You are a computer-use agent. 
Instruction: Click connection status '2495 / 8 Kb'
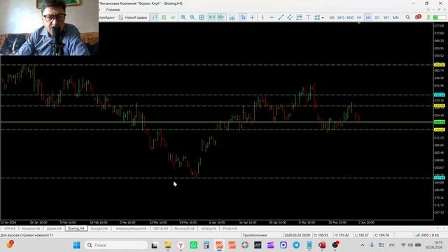427,235
